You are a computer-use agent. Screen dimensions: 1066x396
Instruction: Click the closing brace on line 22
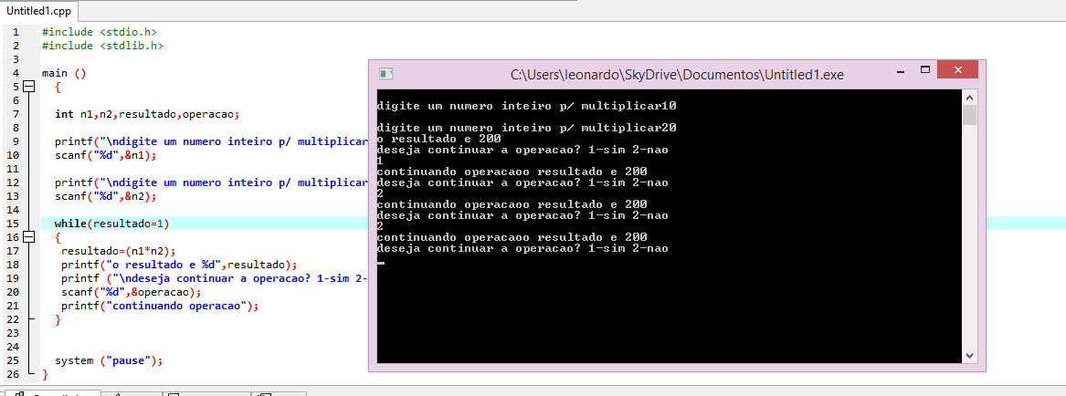point(58,319)
